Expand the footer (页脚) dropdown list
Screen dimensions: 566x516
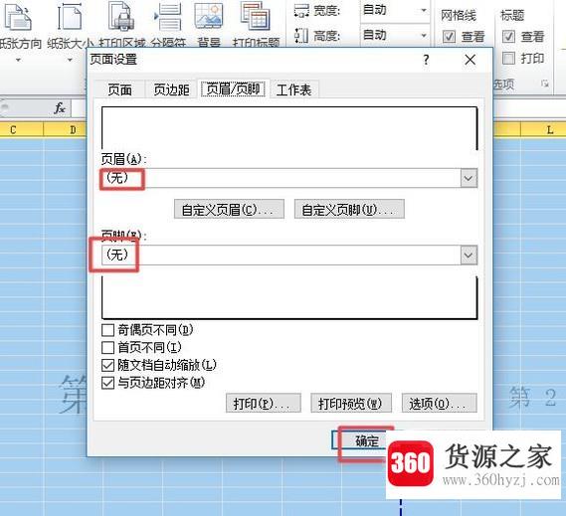(x=469, y=256)
